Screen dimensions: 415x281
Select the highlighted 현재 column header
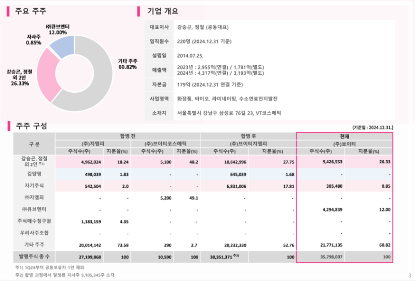[344, 136]
